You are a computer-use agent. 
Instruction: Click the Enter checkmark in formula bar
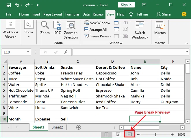pos(56,52)
